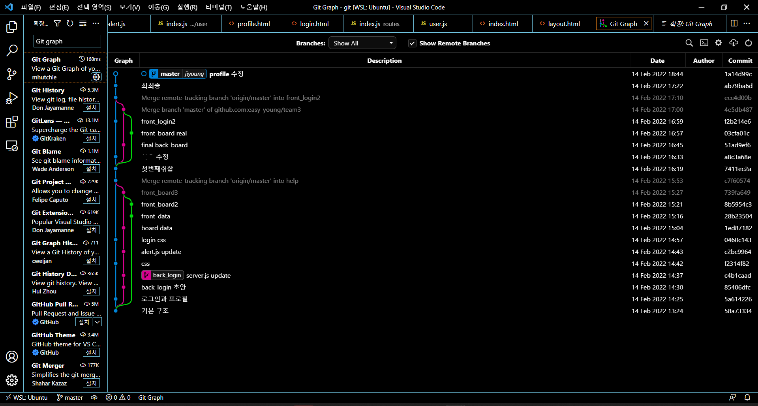Open the 보기(V) menu
Image resolution: width=758 pixels, height=406 pixels.
(x=129, y=7)
